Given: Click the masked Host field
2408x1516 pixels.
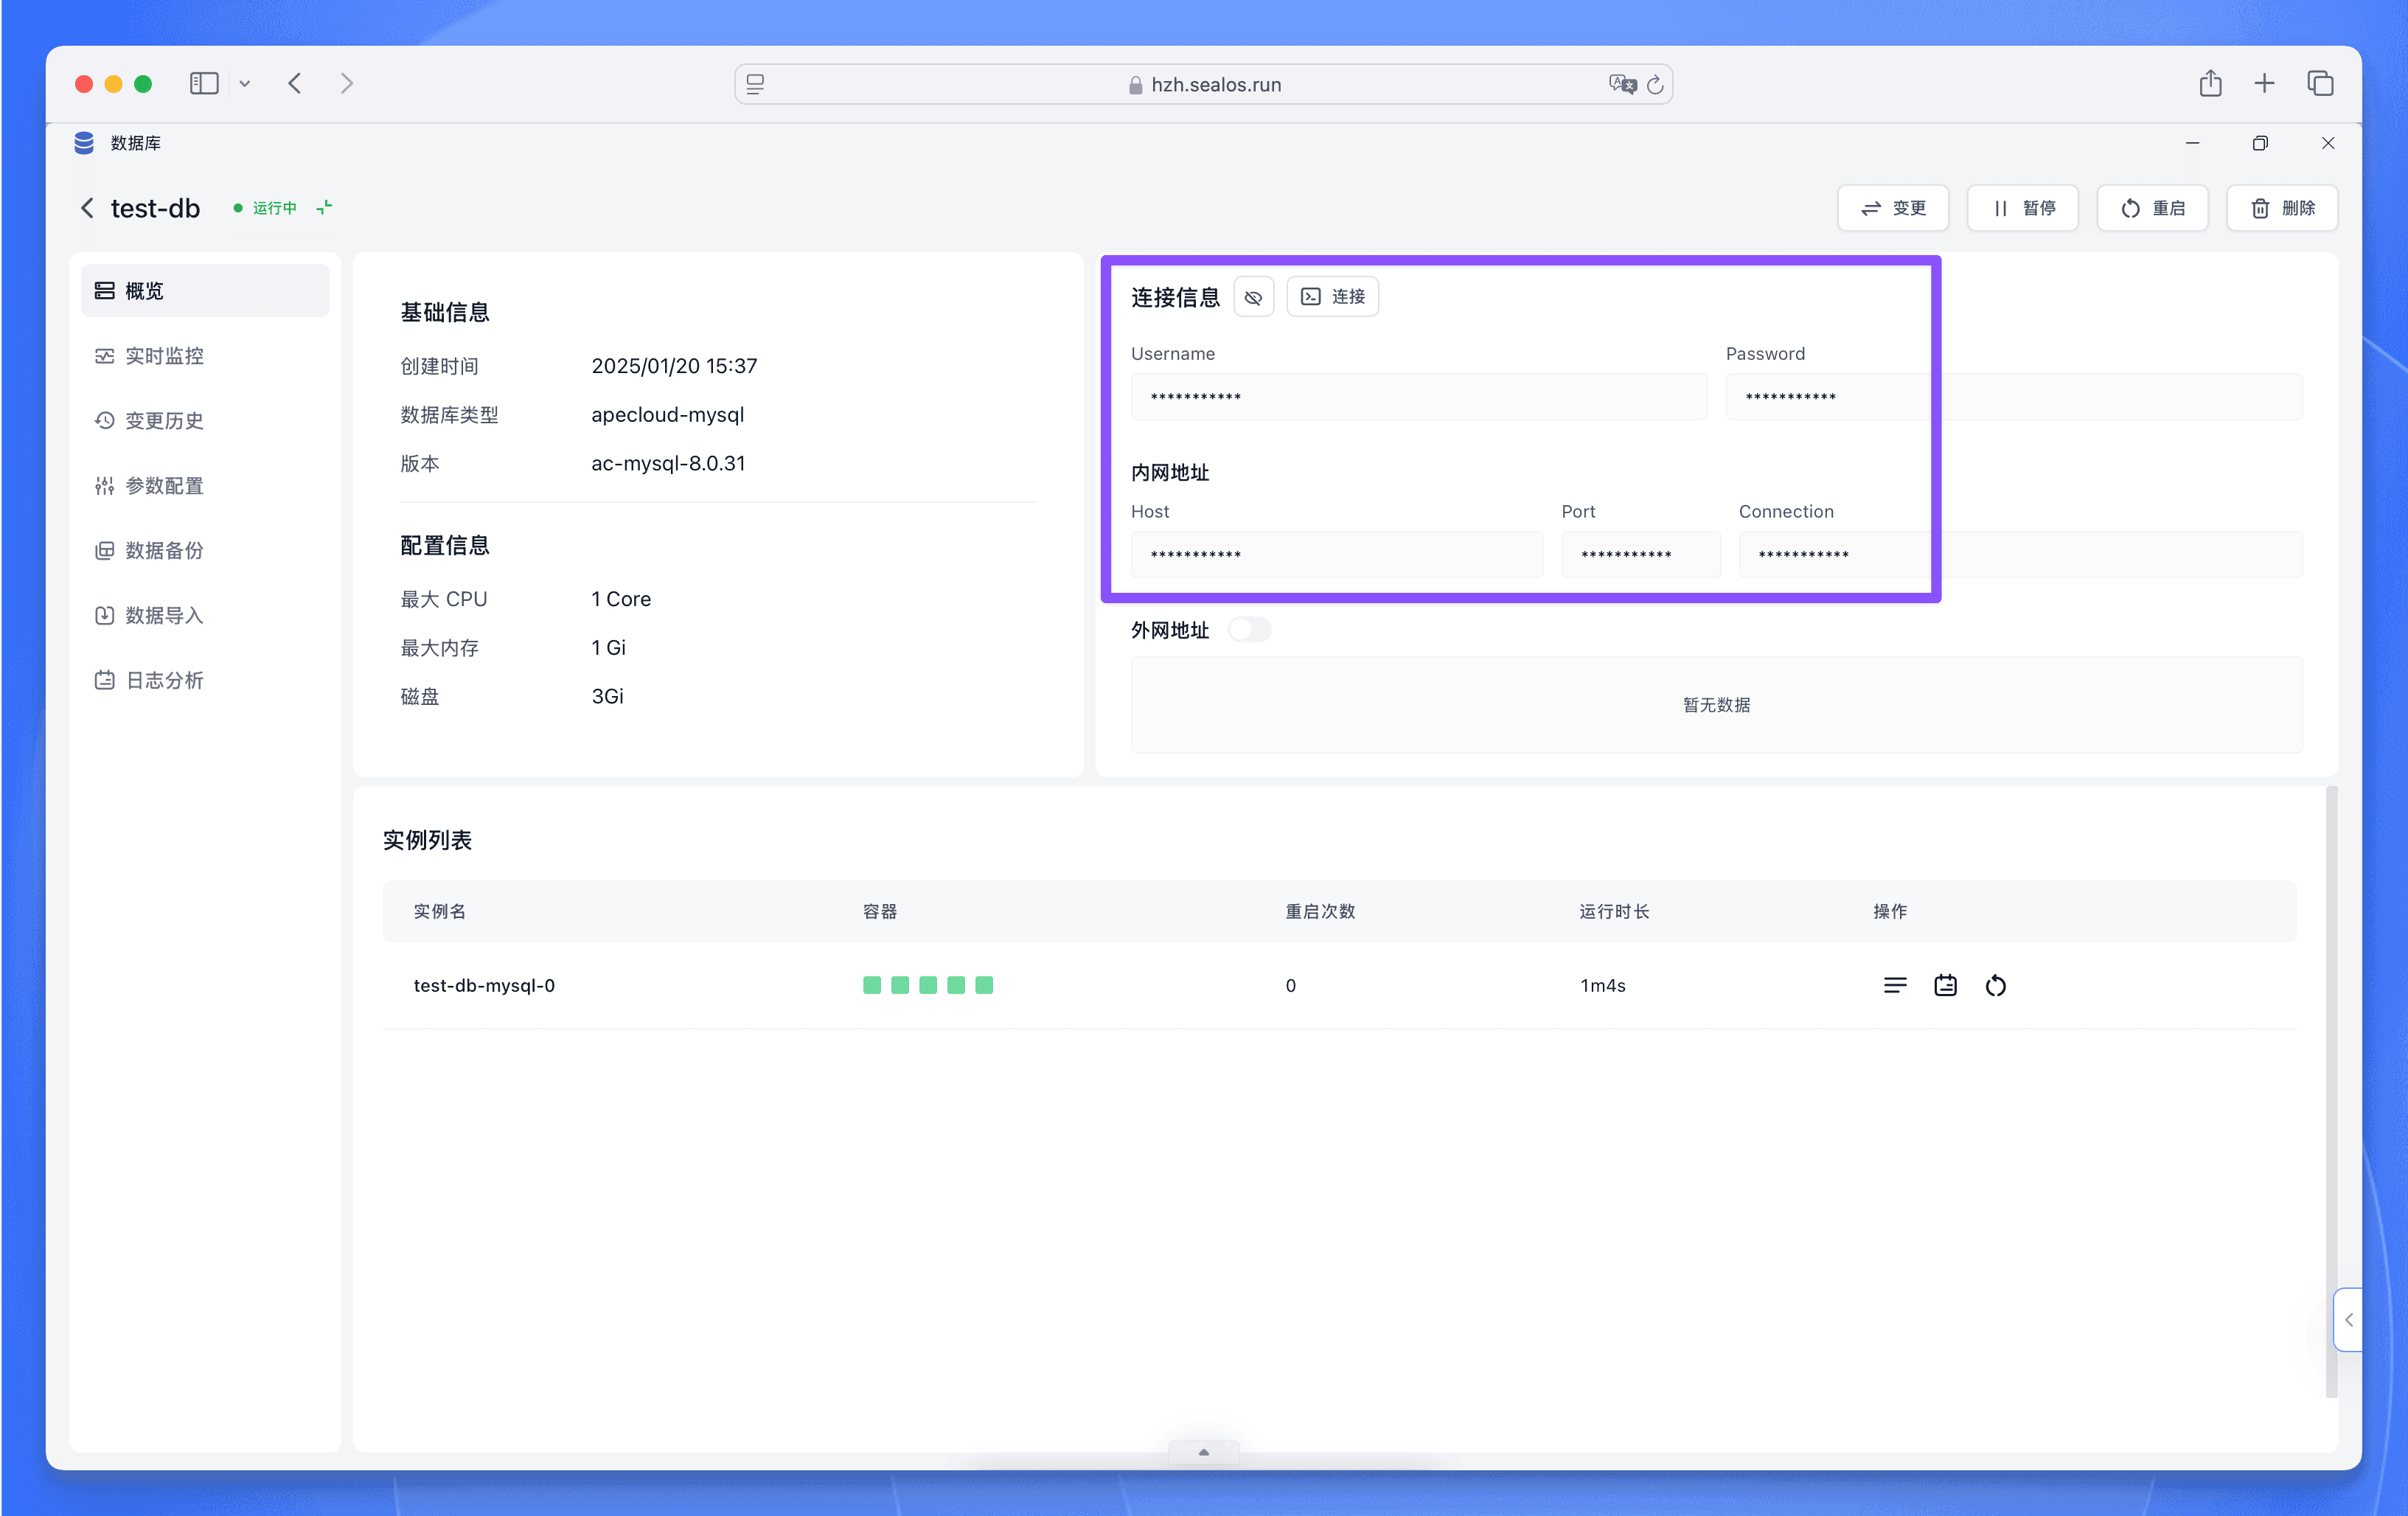Looking at the screenshot, I should click(1337, 554).
